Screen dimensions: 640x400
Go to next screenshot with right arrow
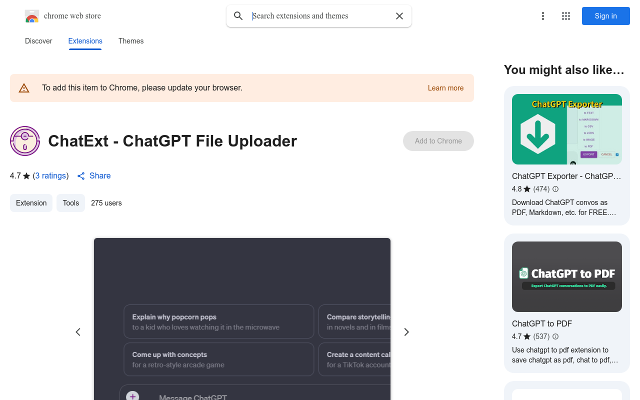pyautogui.click(x=406, y=332)
